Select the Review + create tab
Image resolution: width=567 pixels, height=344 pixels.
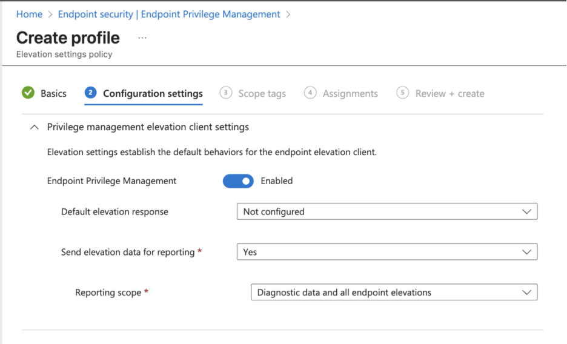point(449,93)
